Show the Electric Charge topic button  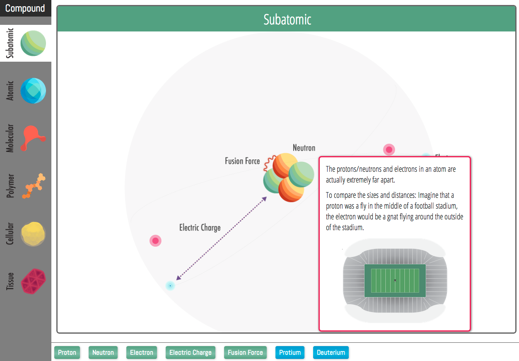coord(191,353)
